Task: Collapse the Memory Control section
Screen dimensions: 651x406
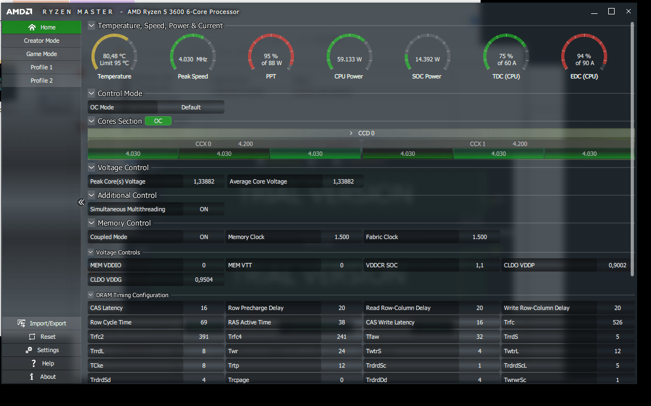Action: [91, 223]
